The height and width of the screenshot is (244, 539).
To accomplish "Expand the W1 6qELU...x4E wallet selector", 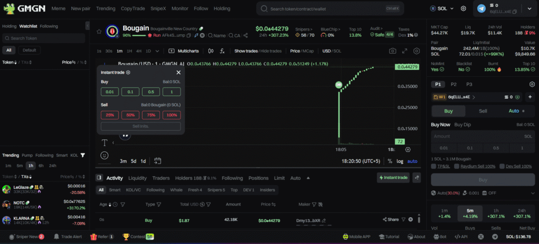I will pyautogui.click(x=455, y=97).
